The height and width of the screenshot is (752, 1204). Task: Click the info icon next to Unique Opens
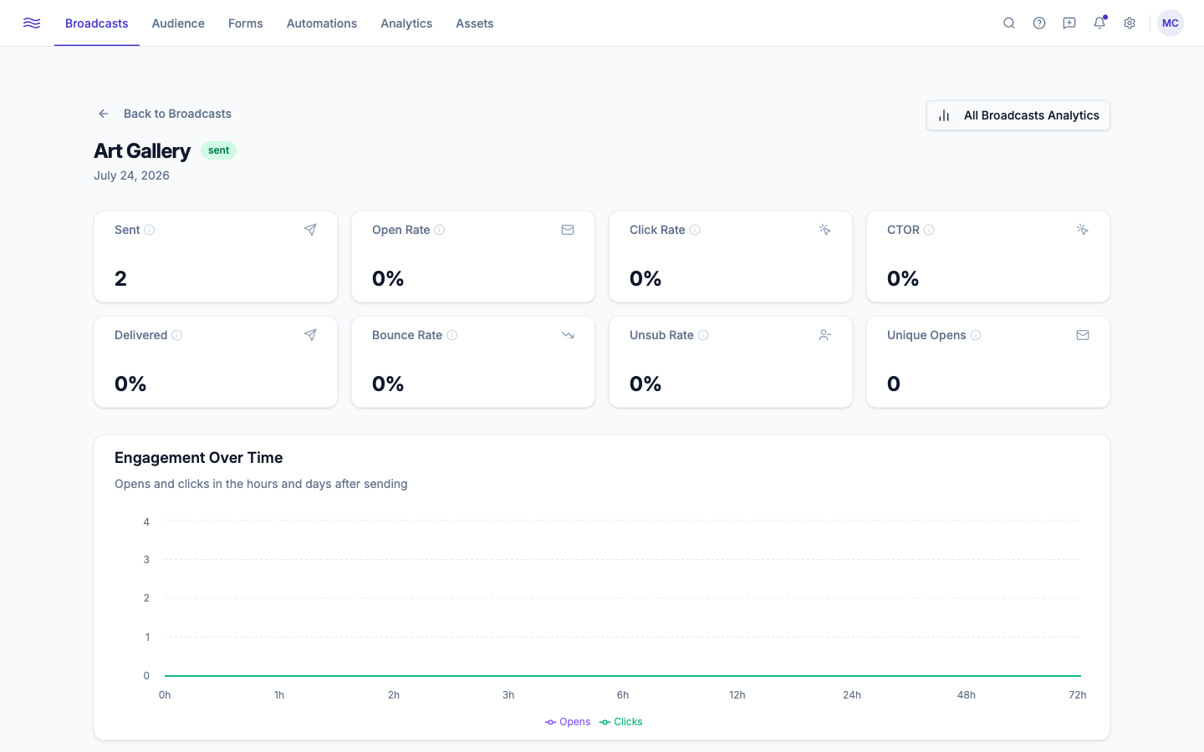click(976, 335)
